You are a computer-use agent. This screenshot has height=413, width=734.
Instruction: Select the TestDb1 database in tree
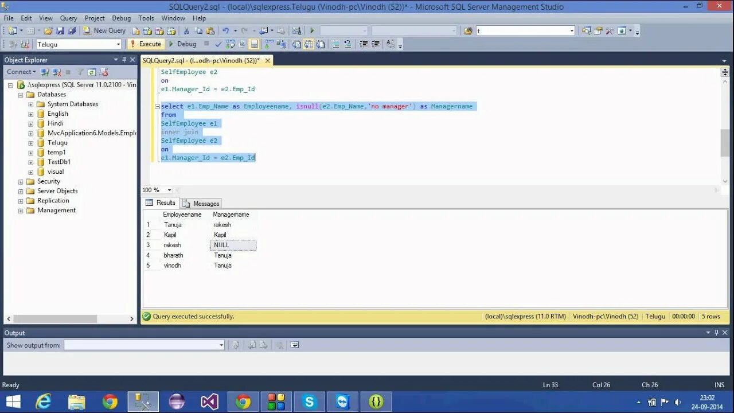[x=59, y=162]
